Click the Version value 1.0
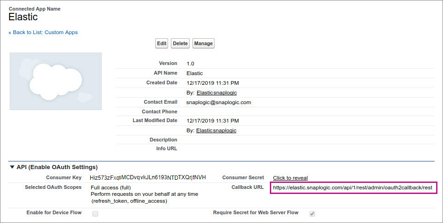Viewport: 443px width, 223px height. coord(191,64)
